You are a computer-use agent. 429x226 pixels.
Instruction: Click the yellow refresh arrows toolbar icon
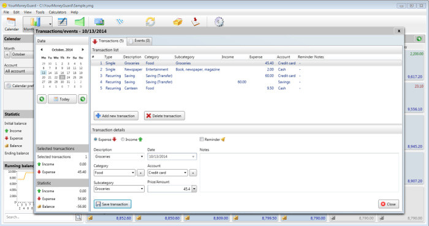150,21
